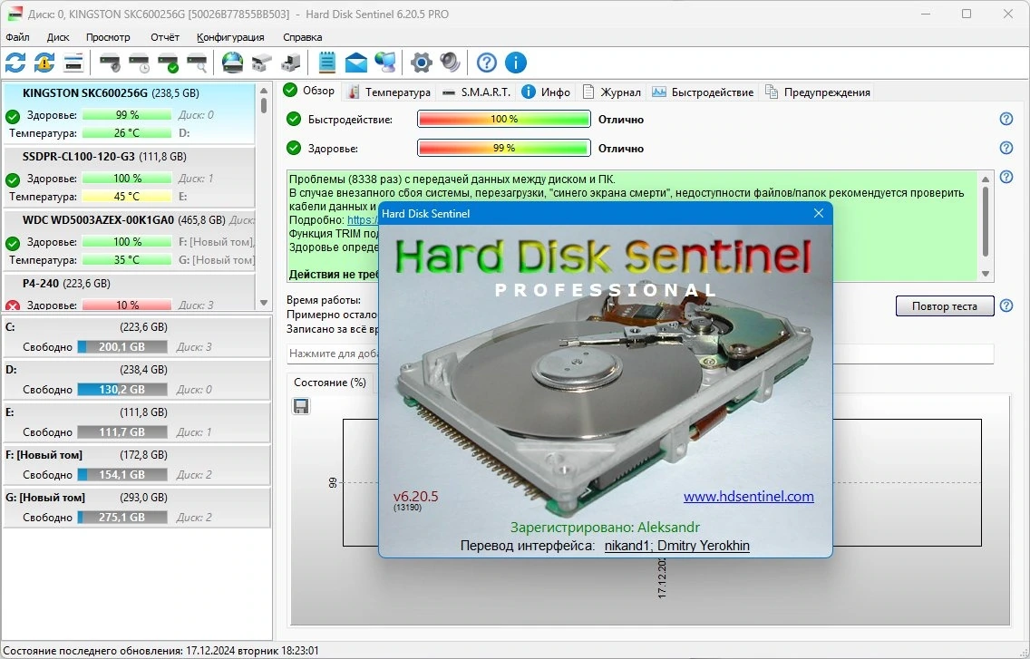Open the Конфигурация menu
The image size is (1030, 659).
[x=230, y=37]
